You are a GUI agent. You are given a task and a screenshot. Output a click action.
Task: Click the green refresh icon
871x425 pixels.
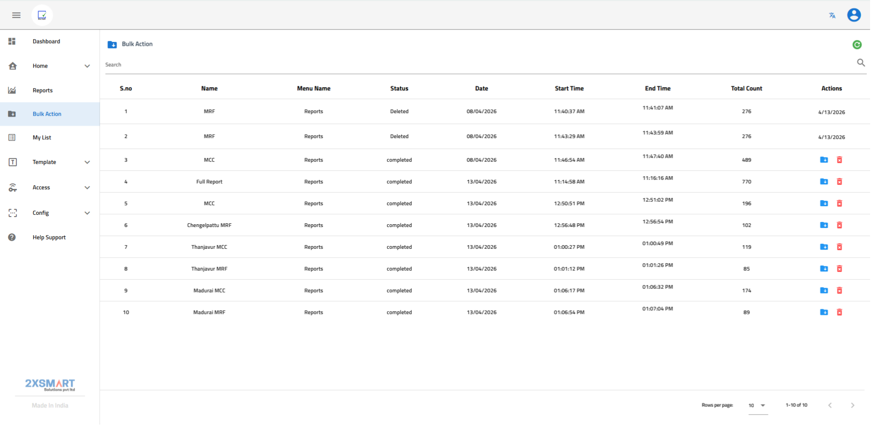point(857,44)
